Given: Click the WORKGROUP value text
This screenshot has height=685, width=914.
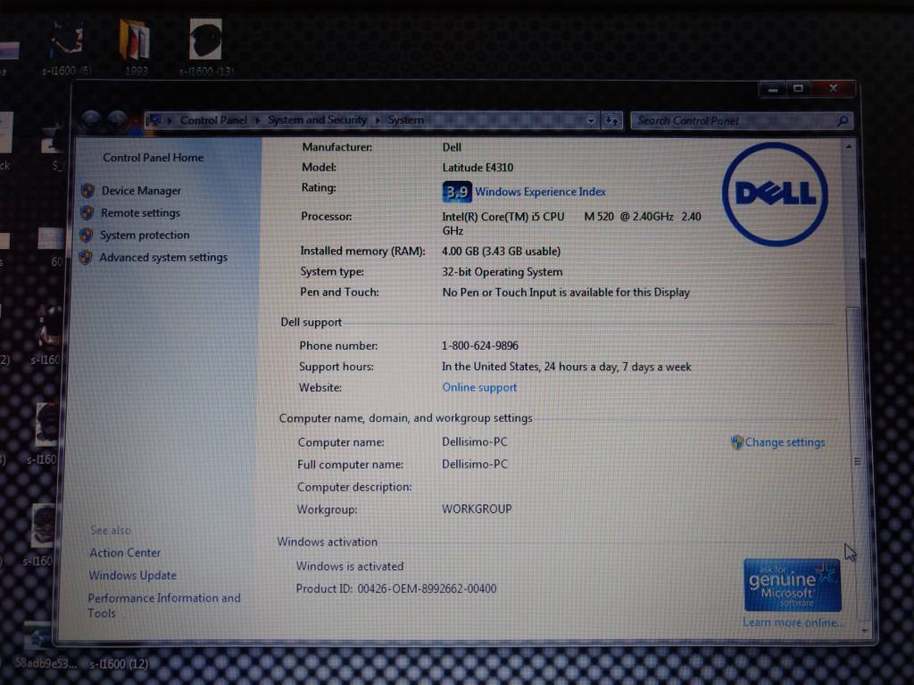Looking at the screenshot, I should pos(477,509).
